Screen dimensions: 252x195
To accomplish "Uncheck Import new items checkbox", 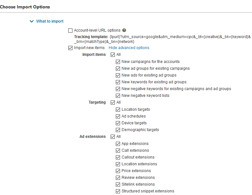I will pyautogui.click(x=70, y=48).
